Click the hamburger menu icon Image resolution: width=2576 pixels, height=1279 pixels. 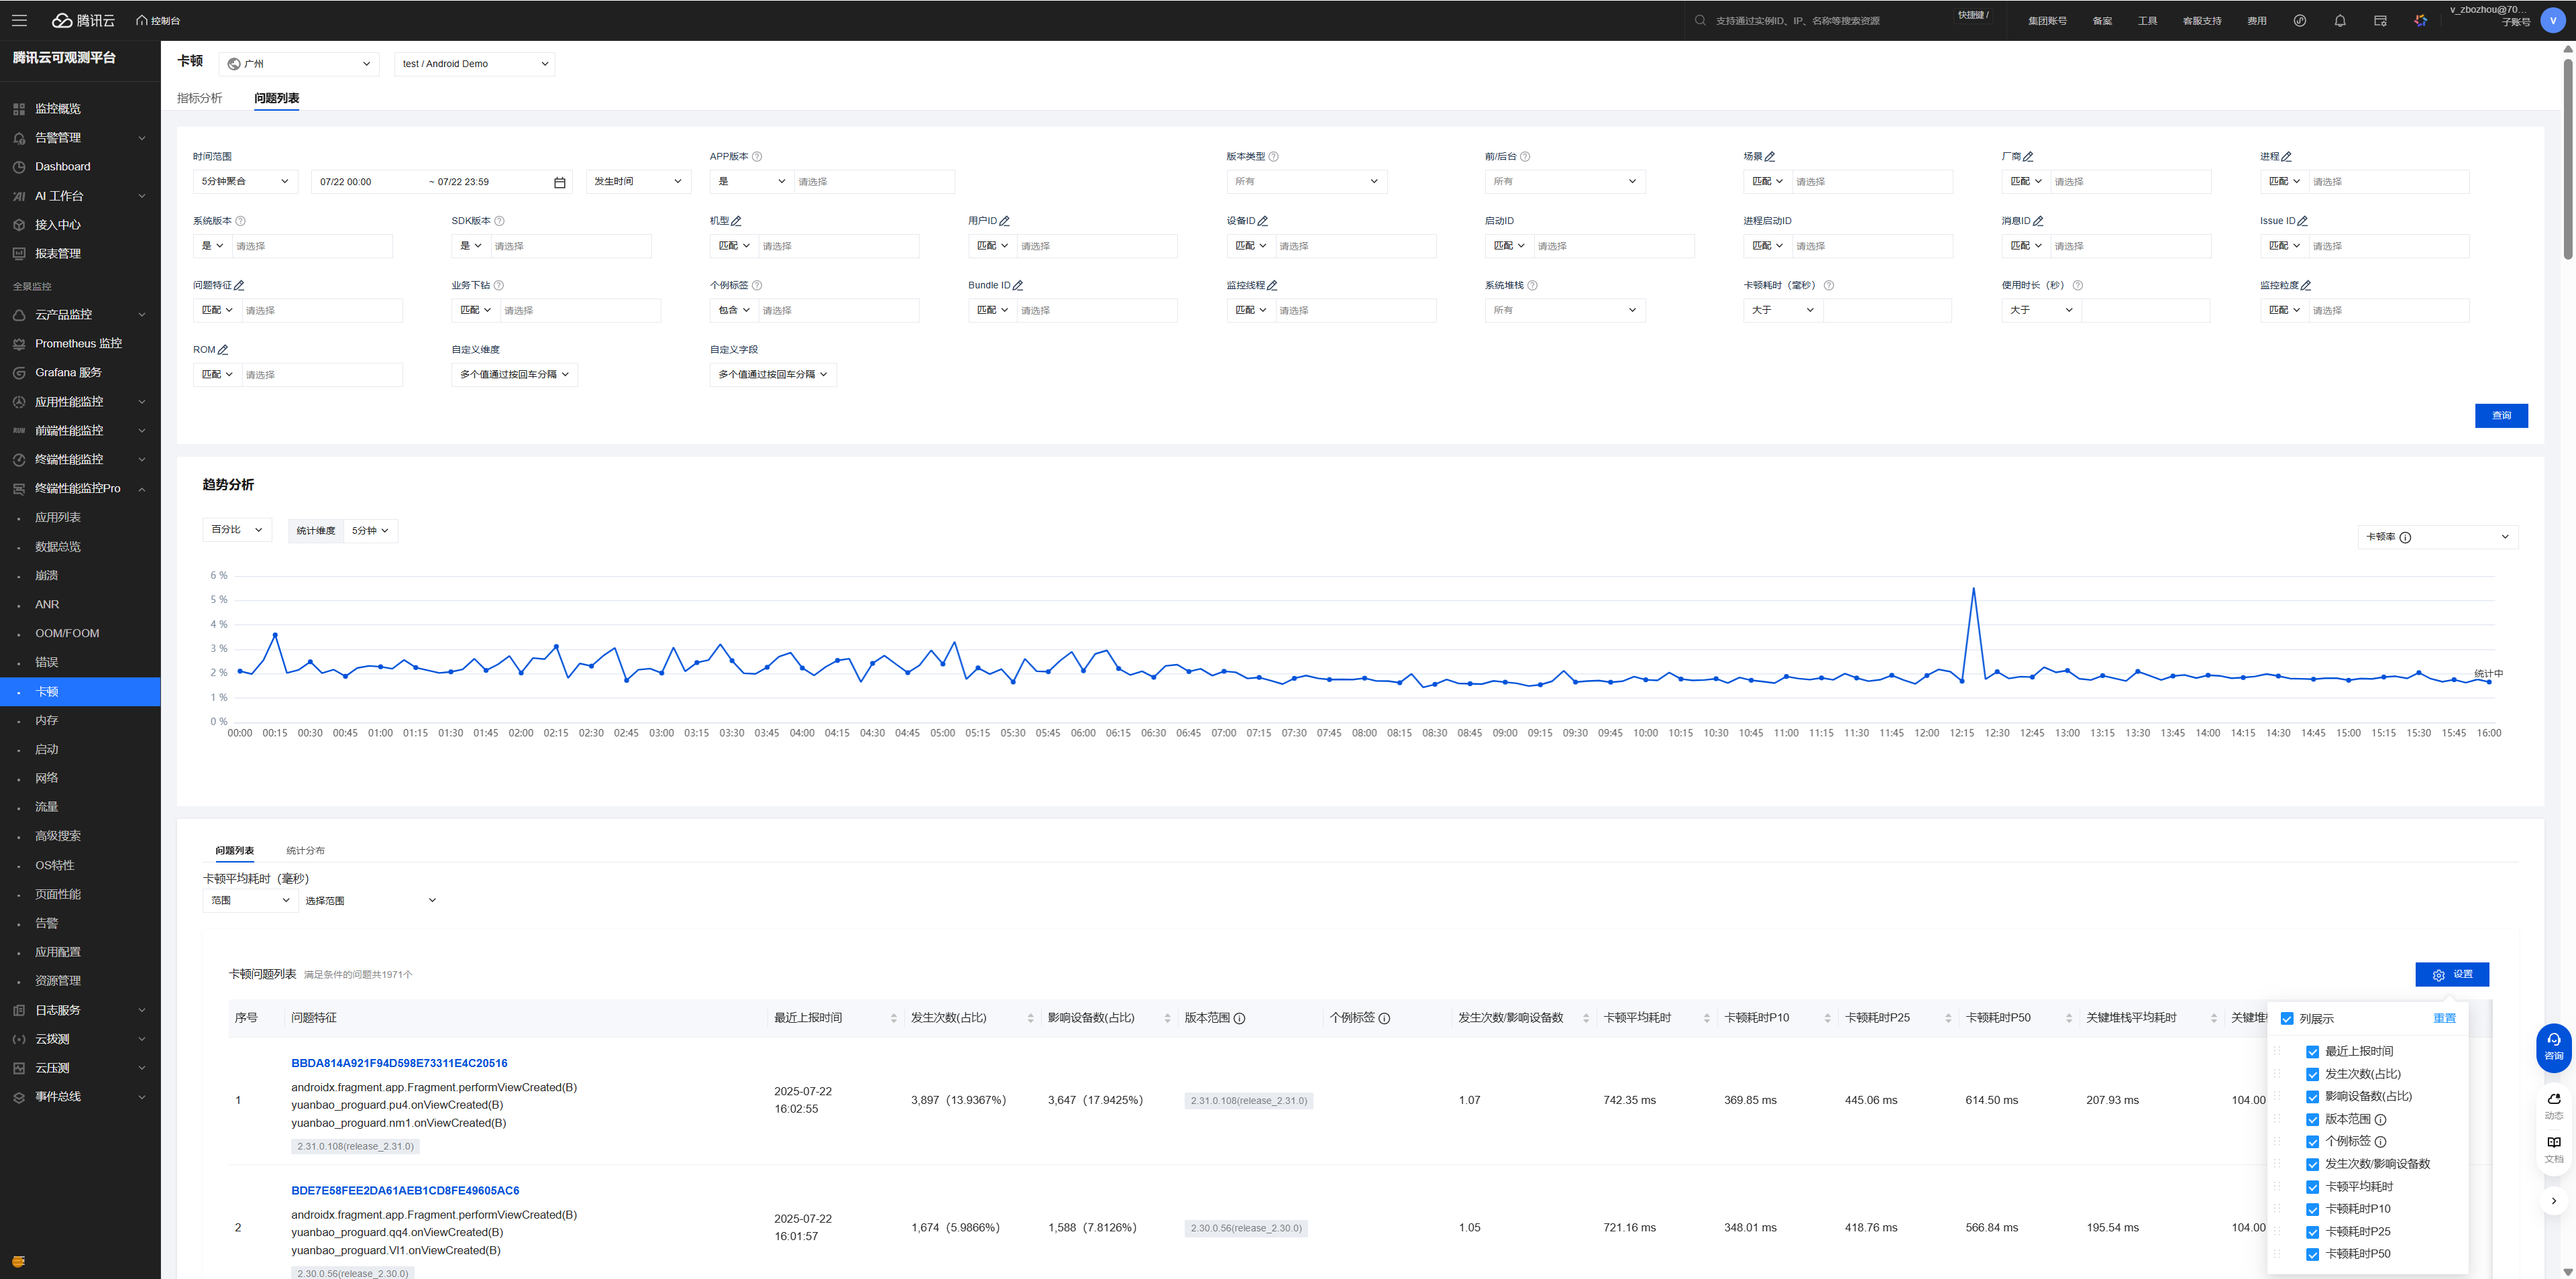pyautogui.click(x=19, y=20)
